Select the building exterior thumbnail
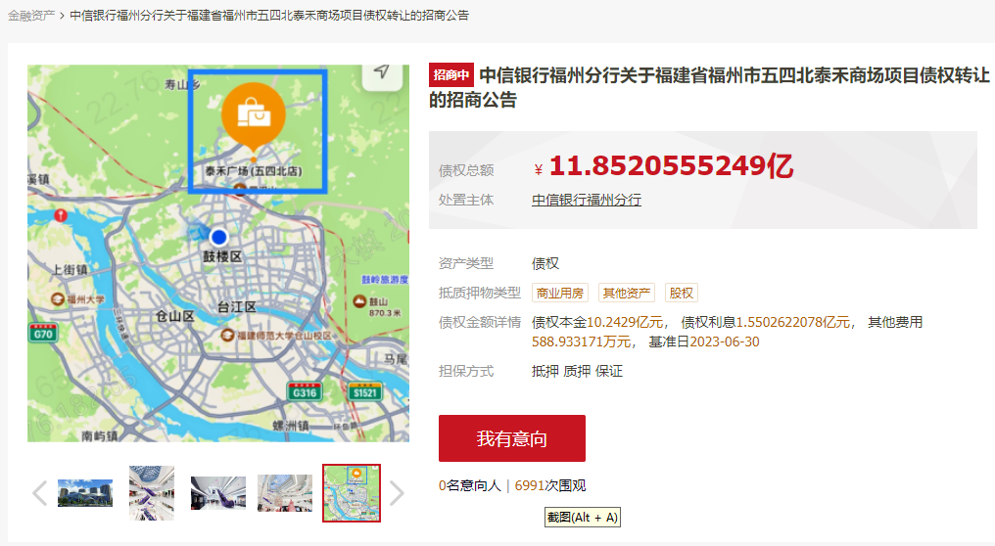This screenshot has height=546, width=995. (x=85, y=493)
